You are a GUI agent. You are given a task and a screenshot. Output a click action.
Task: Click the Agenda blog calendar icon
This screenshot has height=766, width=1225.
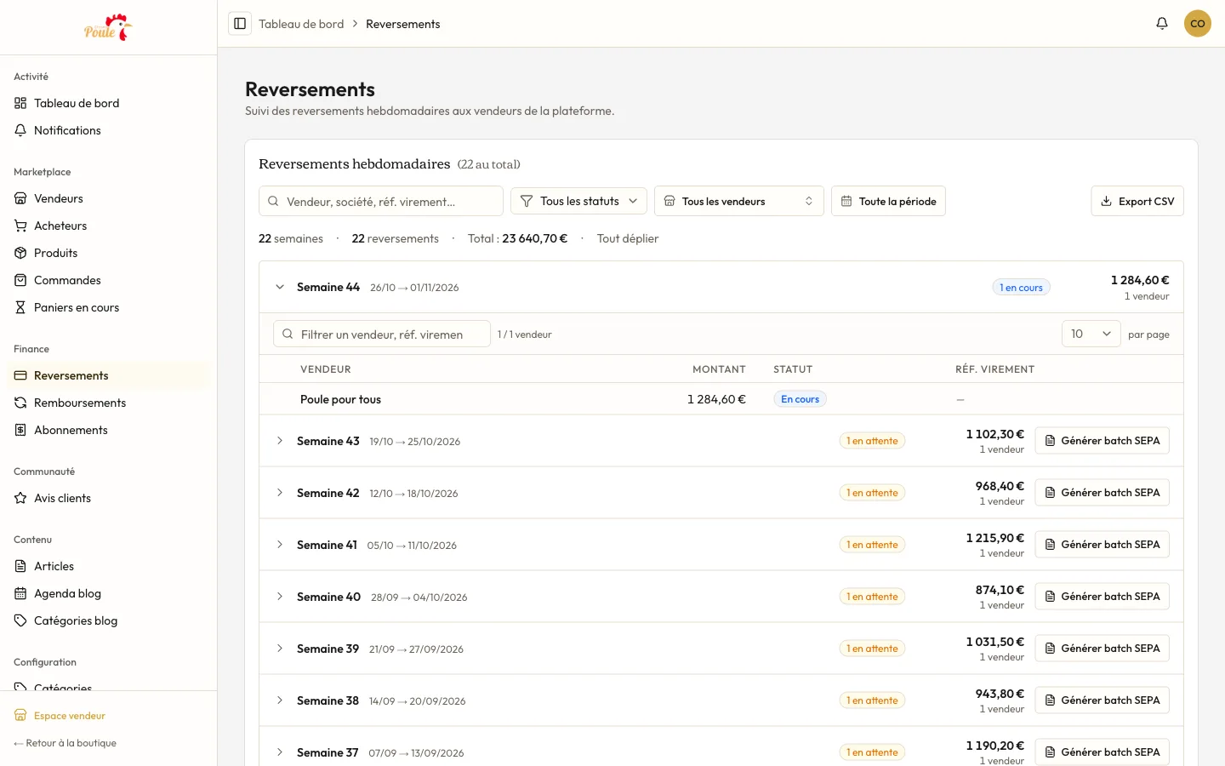20,593
